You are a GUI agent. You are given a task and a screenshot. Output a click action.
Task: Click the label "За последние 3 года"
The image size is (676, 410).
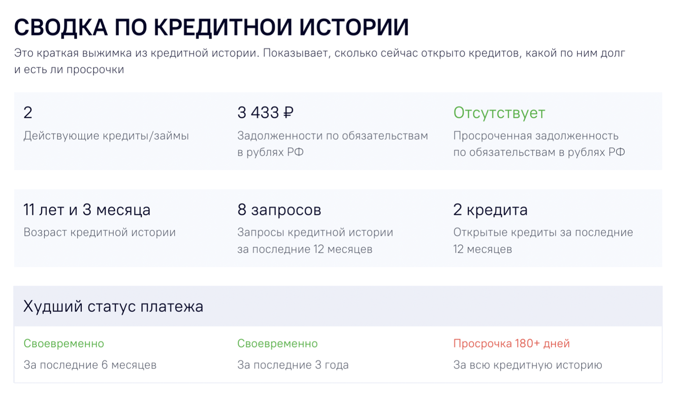point(293,365)
